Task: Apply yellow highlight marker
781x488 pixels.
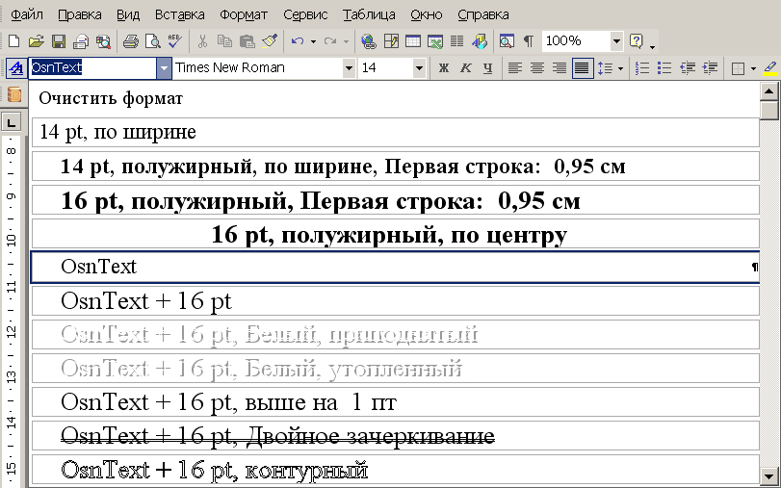Action: tap(770, 68)
